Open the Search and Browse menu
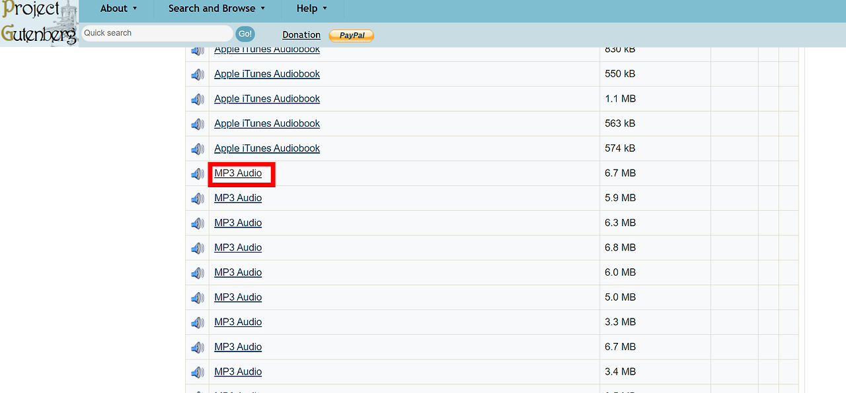Image resolution: width=846 pixels, height=393 pixels. click(213, 9)
